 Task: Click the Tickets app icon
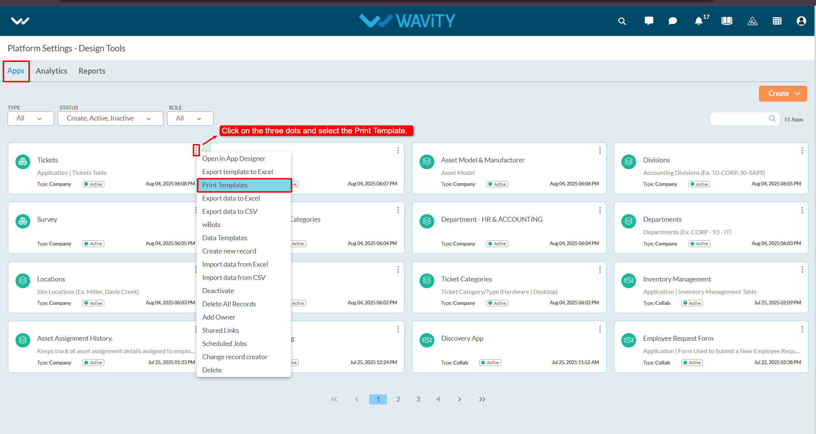[x=23, y=162]
